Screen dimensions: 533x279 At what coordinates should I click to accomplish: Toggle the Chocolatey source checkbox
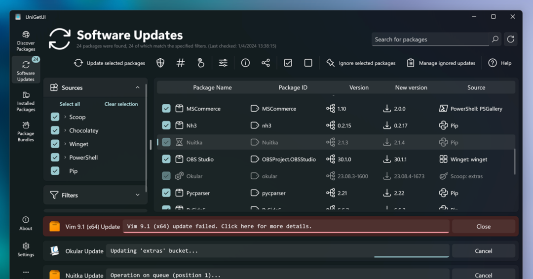[x=55, y=130]
